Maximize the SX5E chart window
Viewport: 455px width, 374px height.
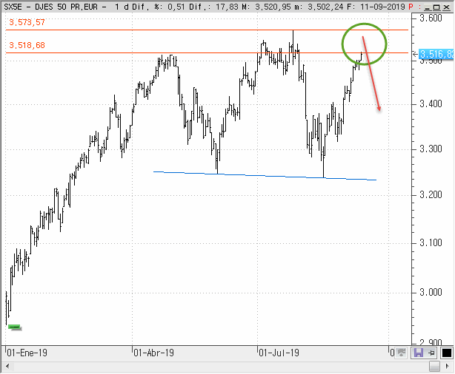pyautogui.click(x=436, y=7)
